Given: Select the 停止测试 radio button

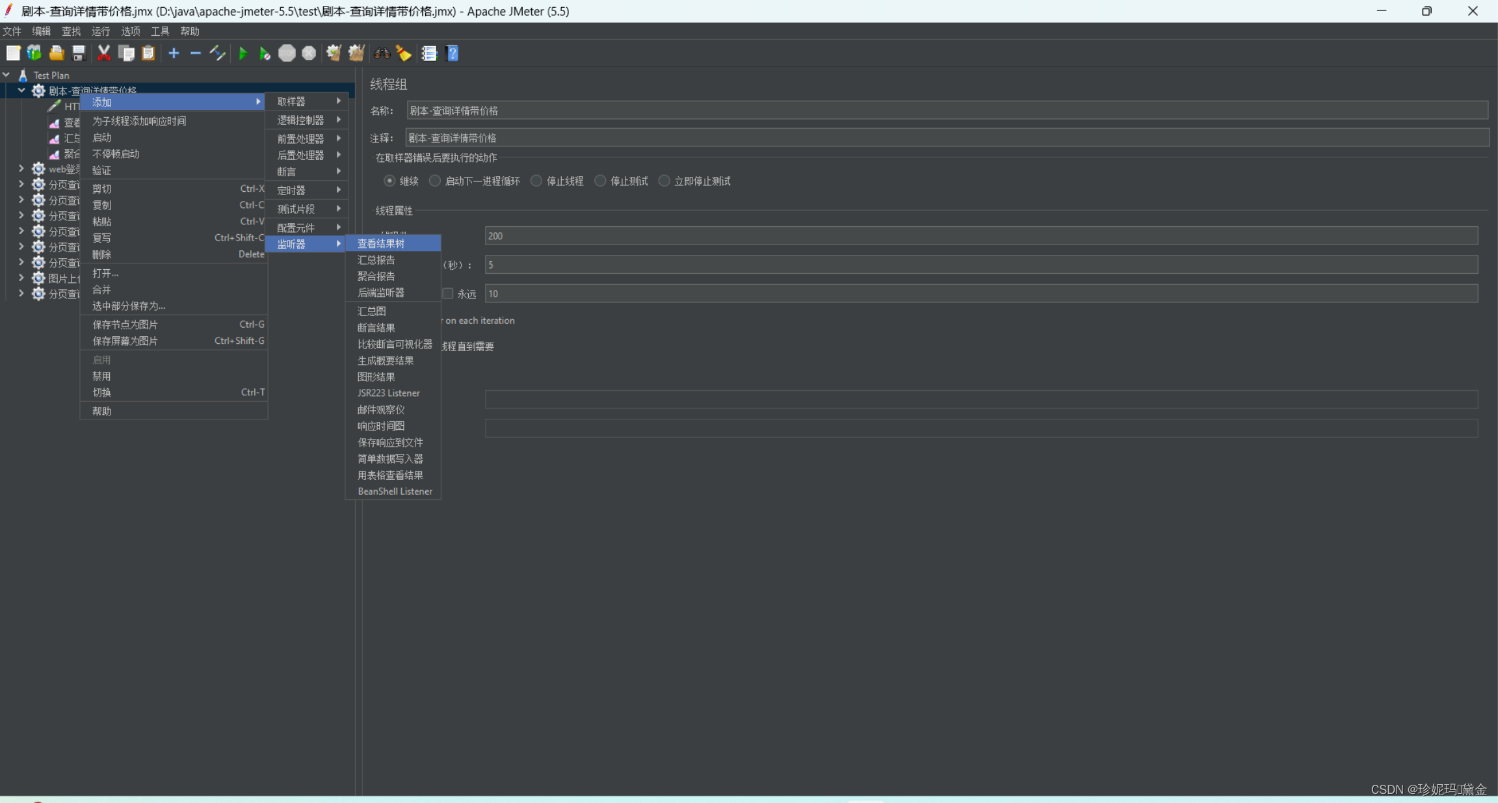Looking at the screenshot, I should coord(600,181).
